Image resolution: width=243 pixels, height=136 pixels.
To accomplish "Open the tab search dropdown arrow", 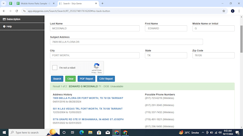I will (4, 4).
